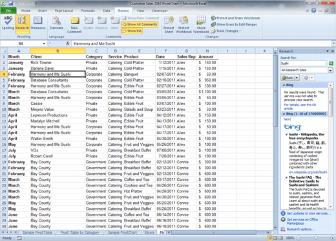Click the worksheet vertical scrollbar
This screenshot has width=336, height=241.
tap(275, 91)
